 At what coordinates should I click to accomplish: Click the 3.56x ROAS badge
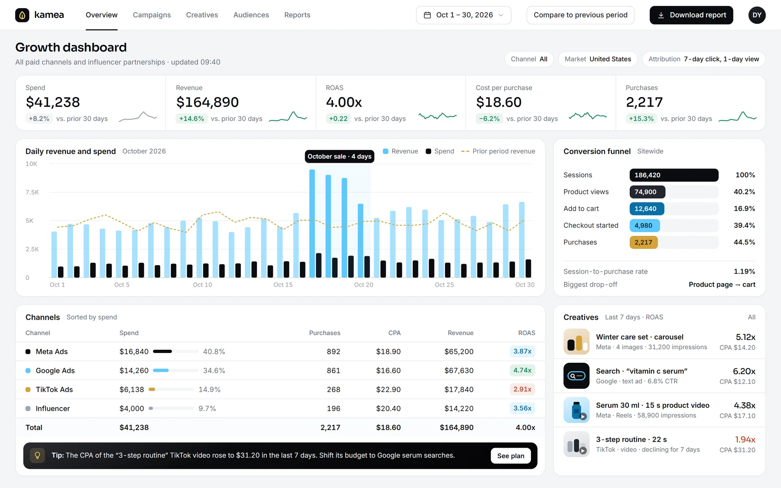[522, 408]
